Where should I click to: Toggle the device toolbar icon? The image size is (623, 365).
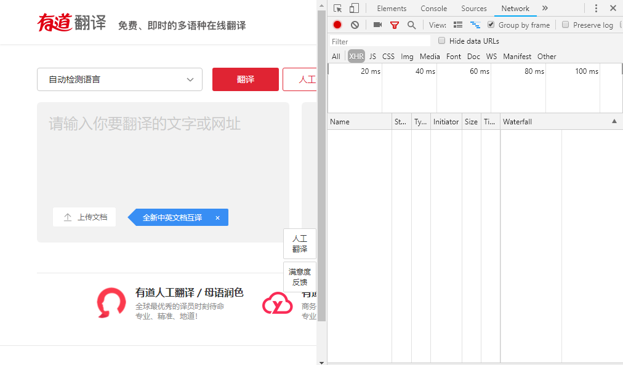point(354,9)
